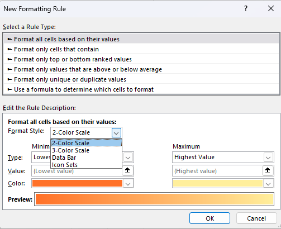The image size is (281, 229).
Task: Close the New Formatting Rule dialog
Action: [271, 8]
